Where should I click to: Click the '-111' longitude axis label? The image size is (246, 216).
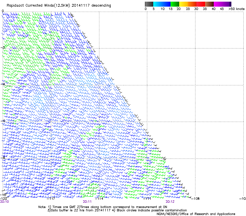[147, 199]
